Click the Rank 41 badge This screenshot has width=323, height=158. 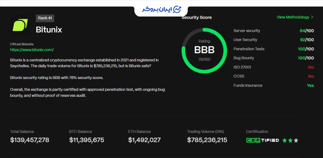coord(45,18)
